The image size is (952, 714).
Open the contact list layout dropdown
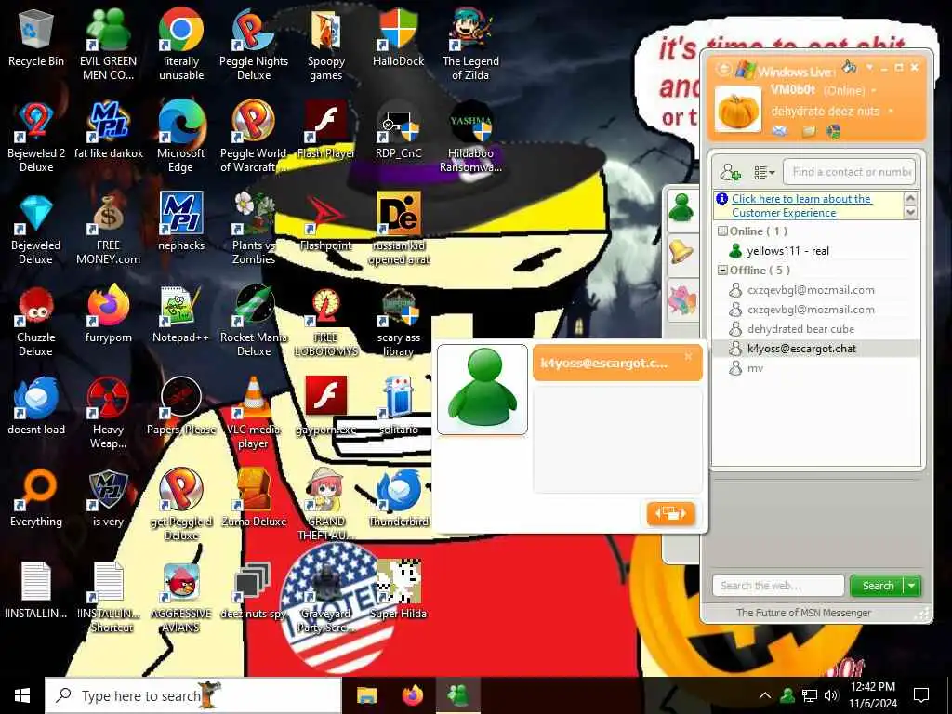(764, 173)
